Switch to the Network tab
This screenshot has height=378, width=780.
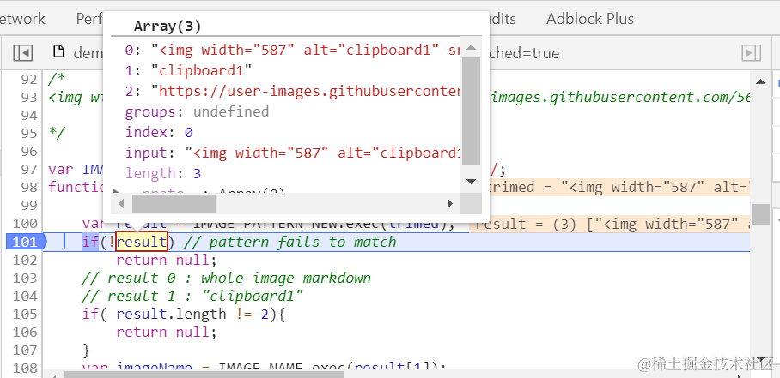pos(22,19)
